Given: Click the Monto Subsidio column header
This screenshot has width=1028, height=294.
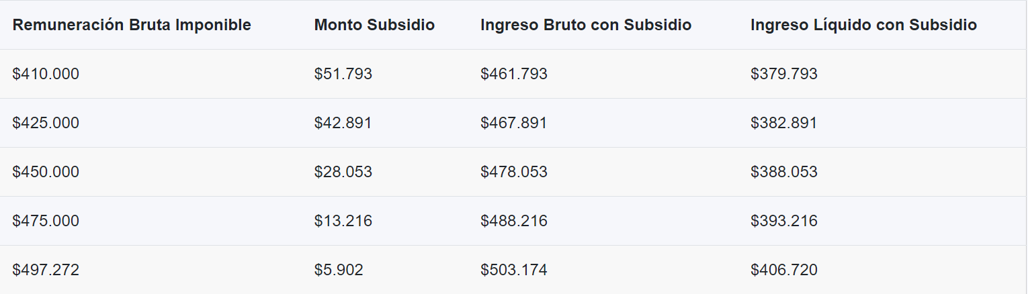Looking at the screenshot, I should click(x=374, y=26).
